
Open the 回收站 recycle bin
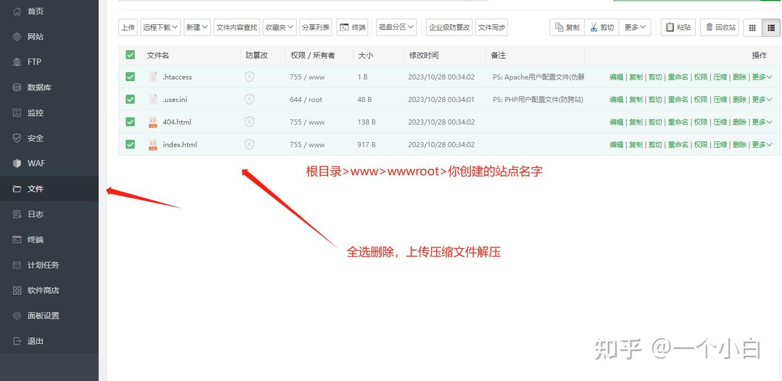click(x=719, y=27)
